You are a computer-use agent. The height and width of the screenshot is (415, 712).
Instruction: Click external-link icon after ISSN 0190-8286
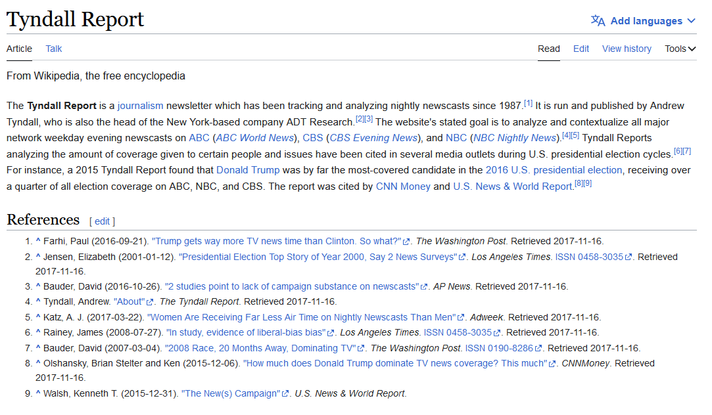[x=538, y=349]
